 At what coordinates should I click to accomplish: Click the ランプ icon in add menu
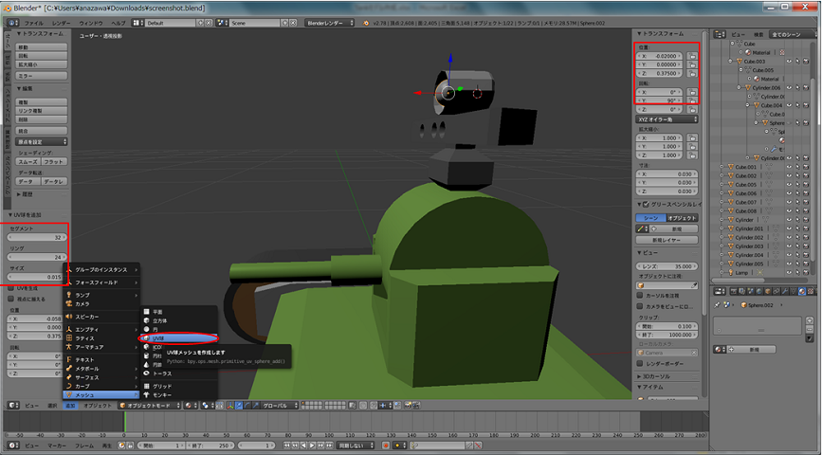pyautogui.click(x=69, y=295)
